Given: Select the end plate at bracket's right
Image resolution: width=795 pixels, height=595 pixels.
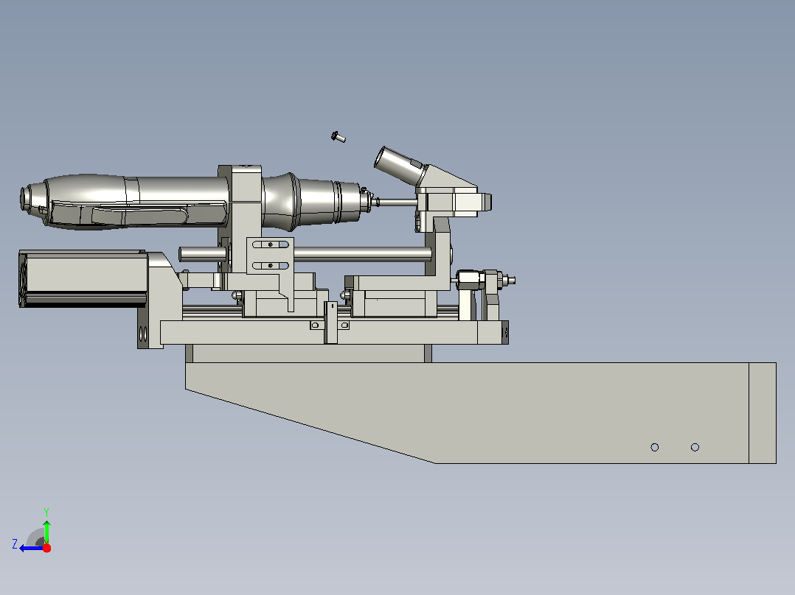Looking at the screenshot, I should click(763, 412).
